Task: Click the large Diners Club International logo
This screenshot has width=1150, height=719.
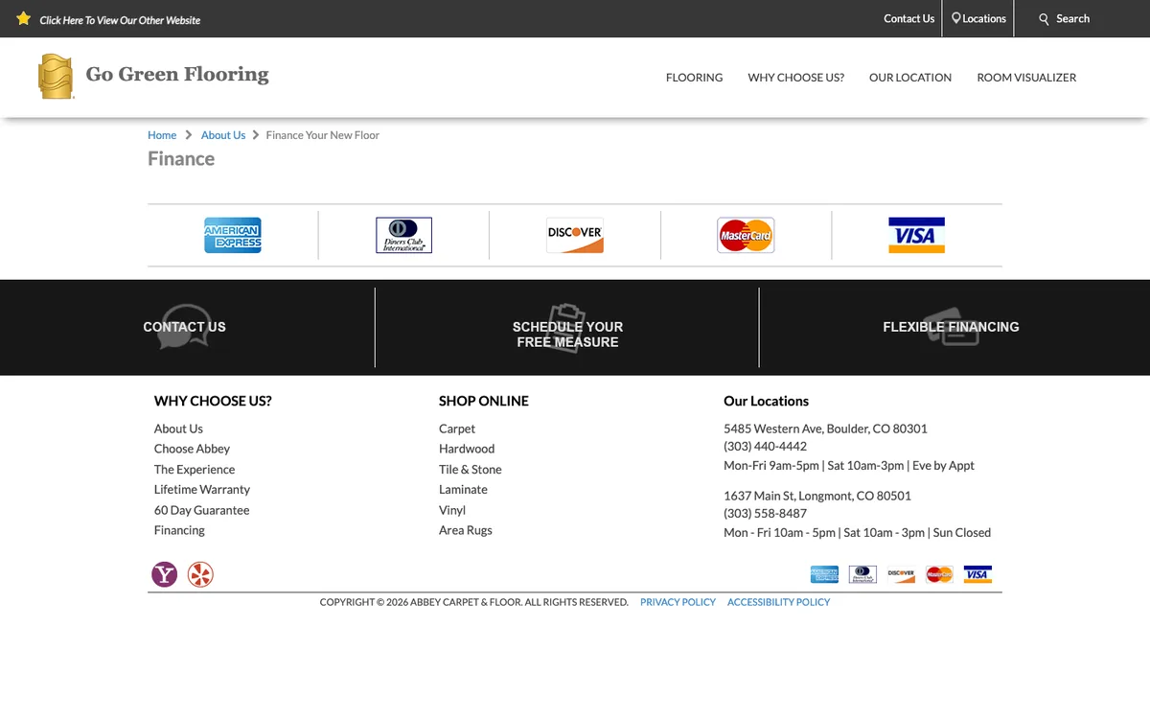Action: click(x=403, y=235)
